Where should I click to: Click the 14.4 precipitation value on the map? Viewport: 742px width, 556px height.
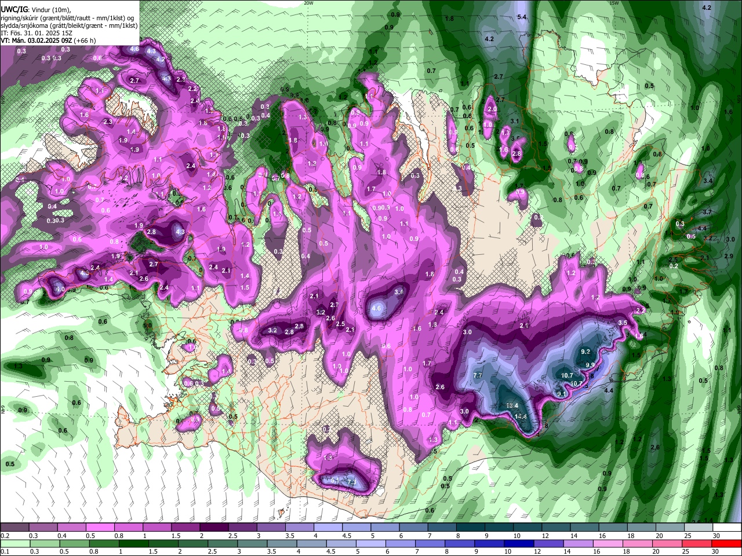(x=521, y=416)
